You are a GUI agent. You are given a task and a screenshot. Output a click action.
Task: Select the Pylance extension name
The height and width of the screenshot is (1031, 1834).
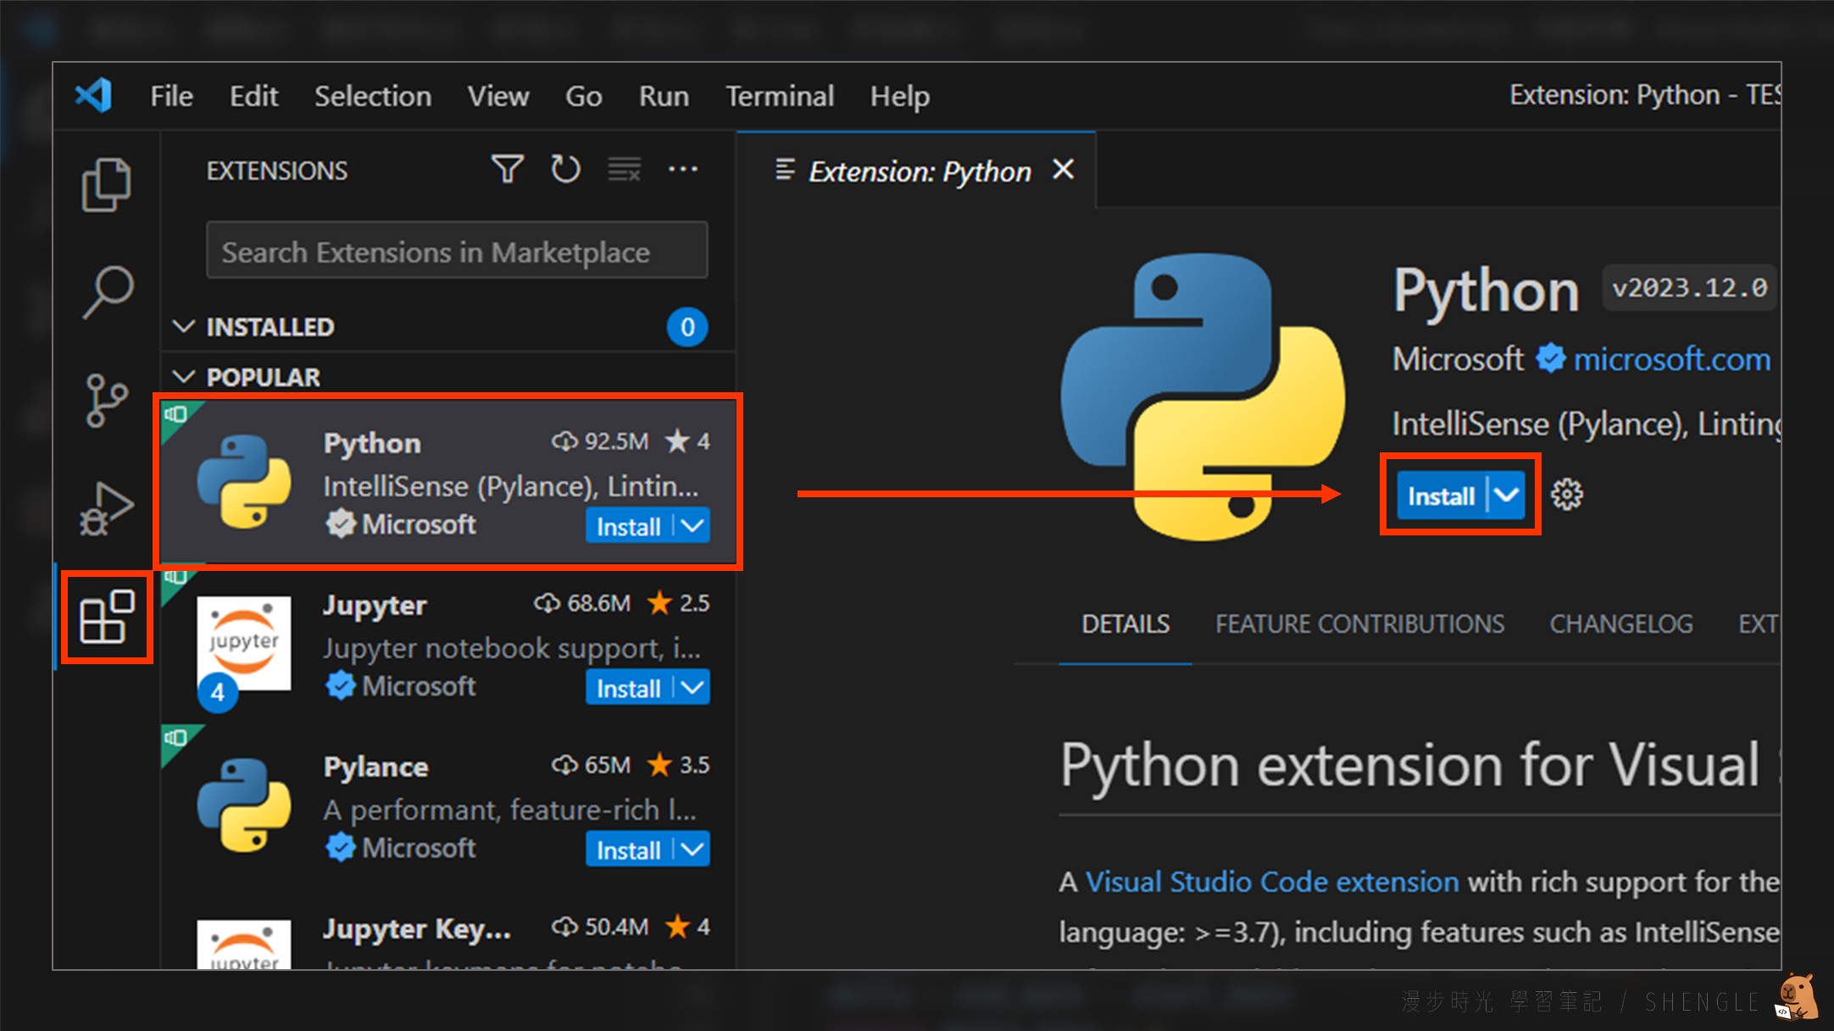click(375, 767)
